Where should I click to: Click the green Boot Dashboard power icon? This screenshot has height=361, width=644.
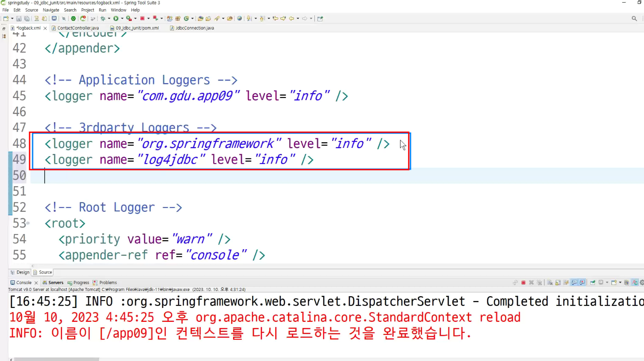pos(73,18)
